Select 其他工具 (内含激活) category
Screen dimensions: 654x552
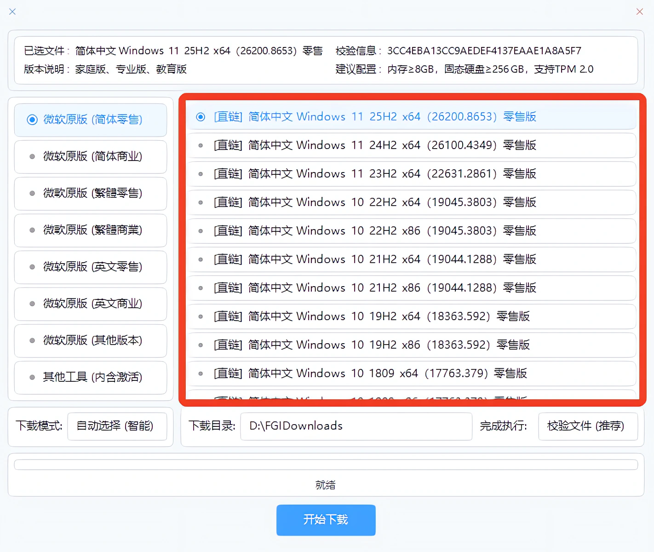[91, 377]
